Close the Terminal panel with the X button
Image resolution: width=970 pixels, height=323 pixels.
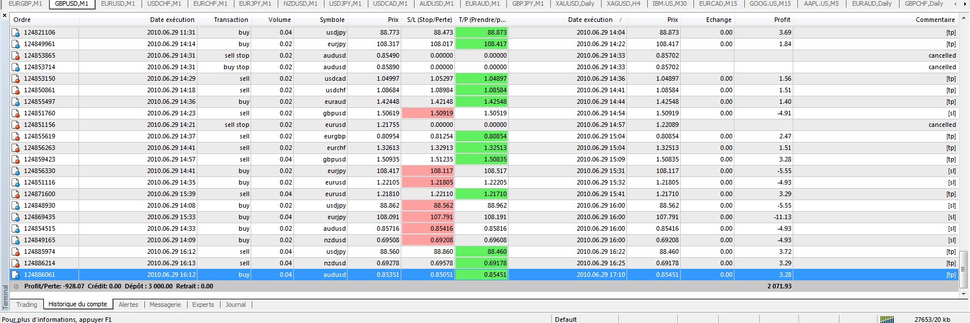click(5, 16)
